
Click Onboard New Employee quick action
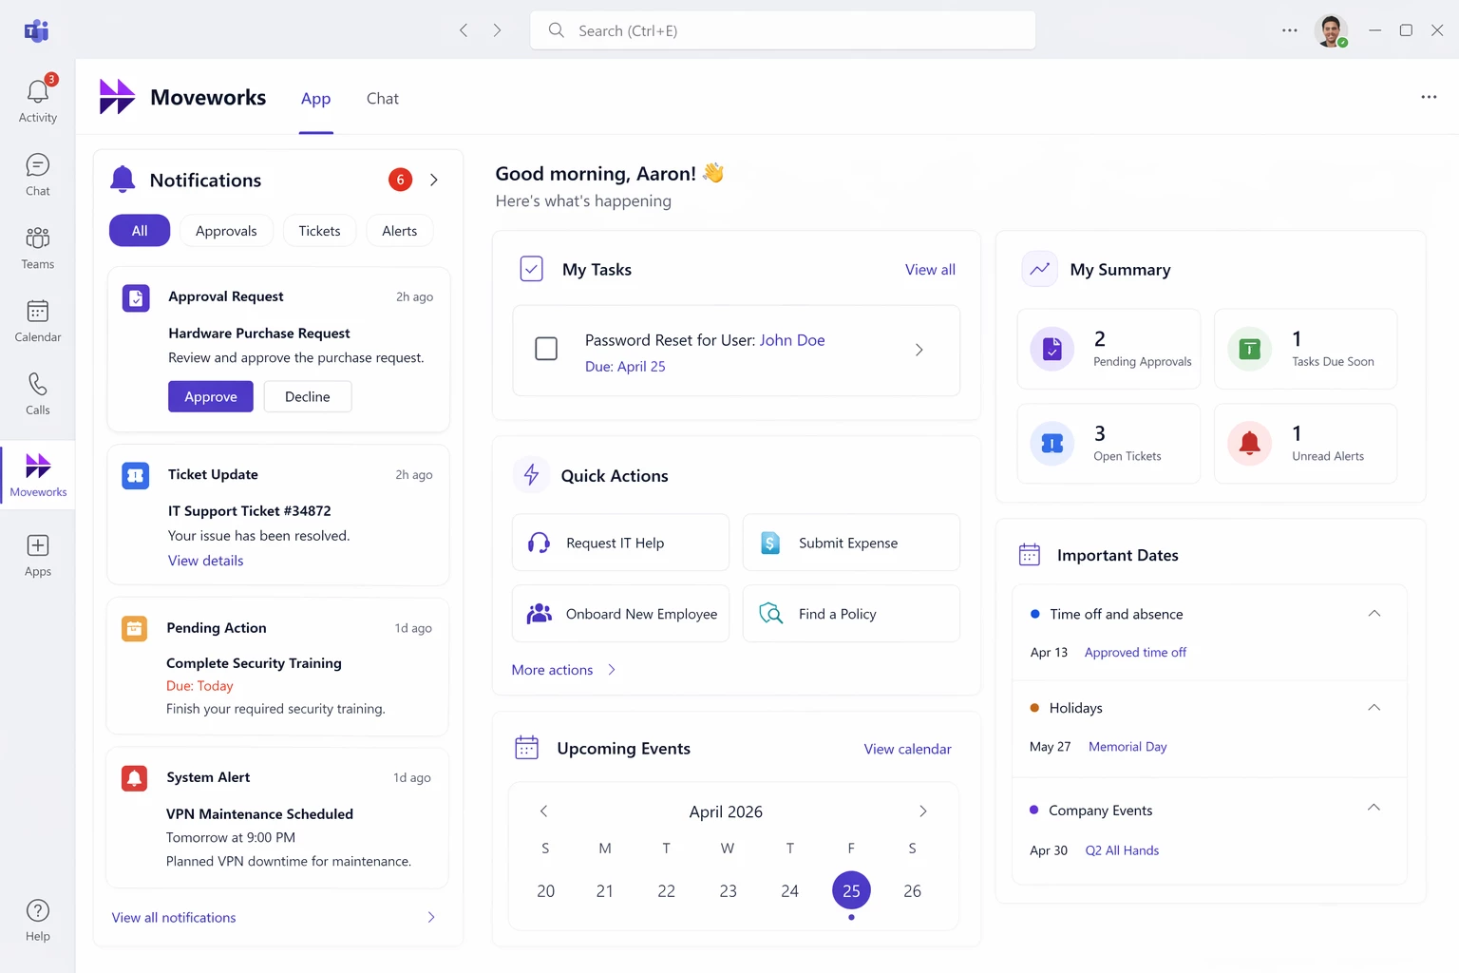click(621, 614)
